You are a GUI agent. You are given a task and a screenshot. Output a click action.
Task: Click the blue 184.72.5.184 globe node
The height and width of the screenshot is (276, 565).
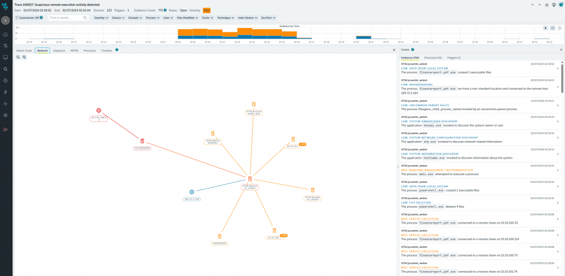191,192
